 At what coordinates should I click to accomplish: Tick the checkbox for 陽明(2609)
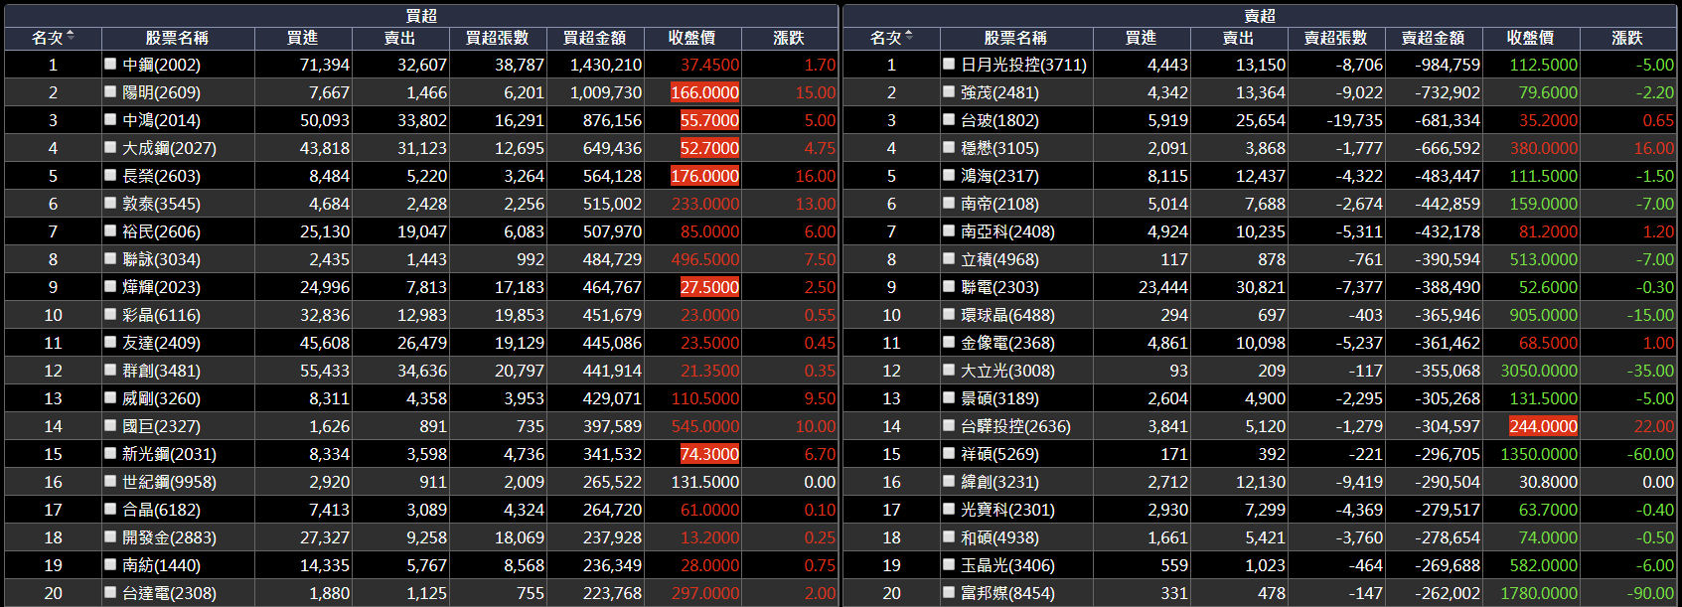coord(110,91)
